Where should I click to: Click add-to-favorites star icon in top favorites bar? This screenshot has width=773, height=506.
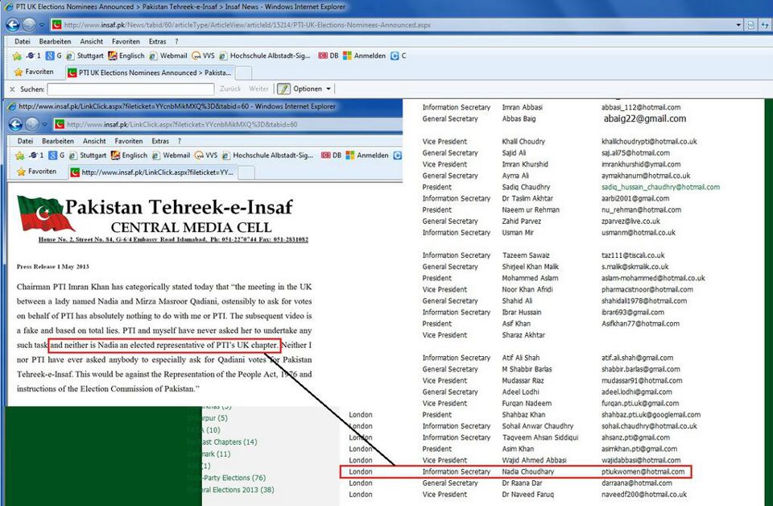pyautogui.click(x=17, y=56)
